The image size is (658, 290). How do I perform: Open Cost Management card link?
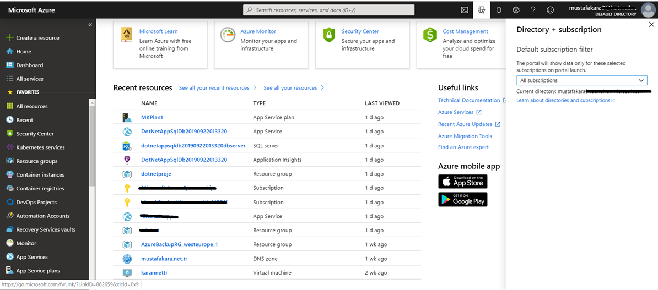(465, 31)
